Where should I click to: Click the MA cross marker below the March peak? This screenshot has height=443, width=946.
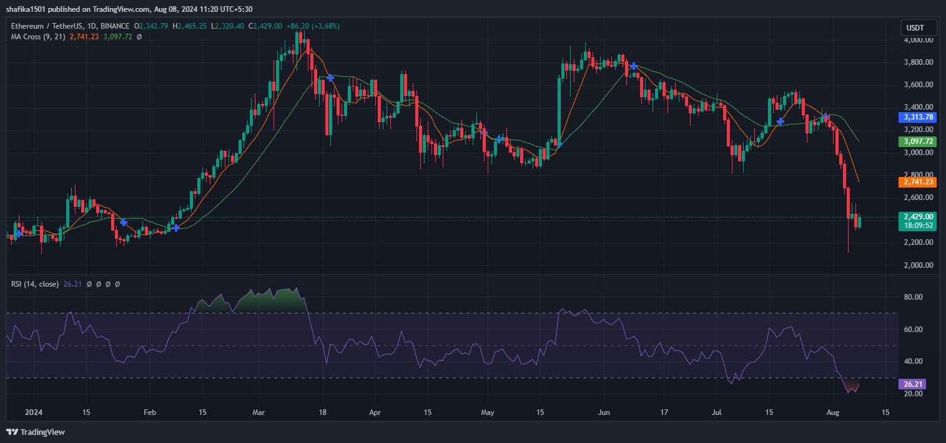coord(330,78)
